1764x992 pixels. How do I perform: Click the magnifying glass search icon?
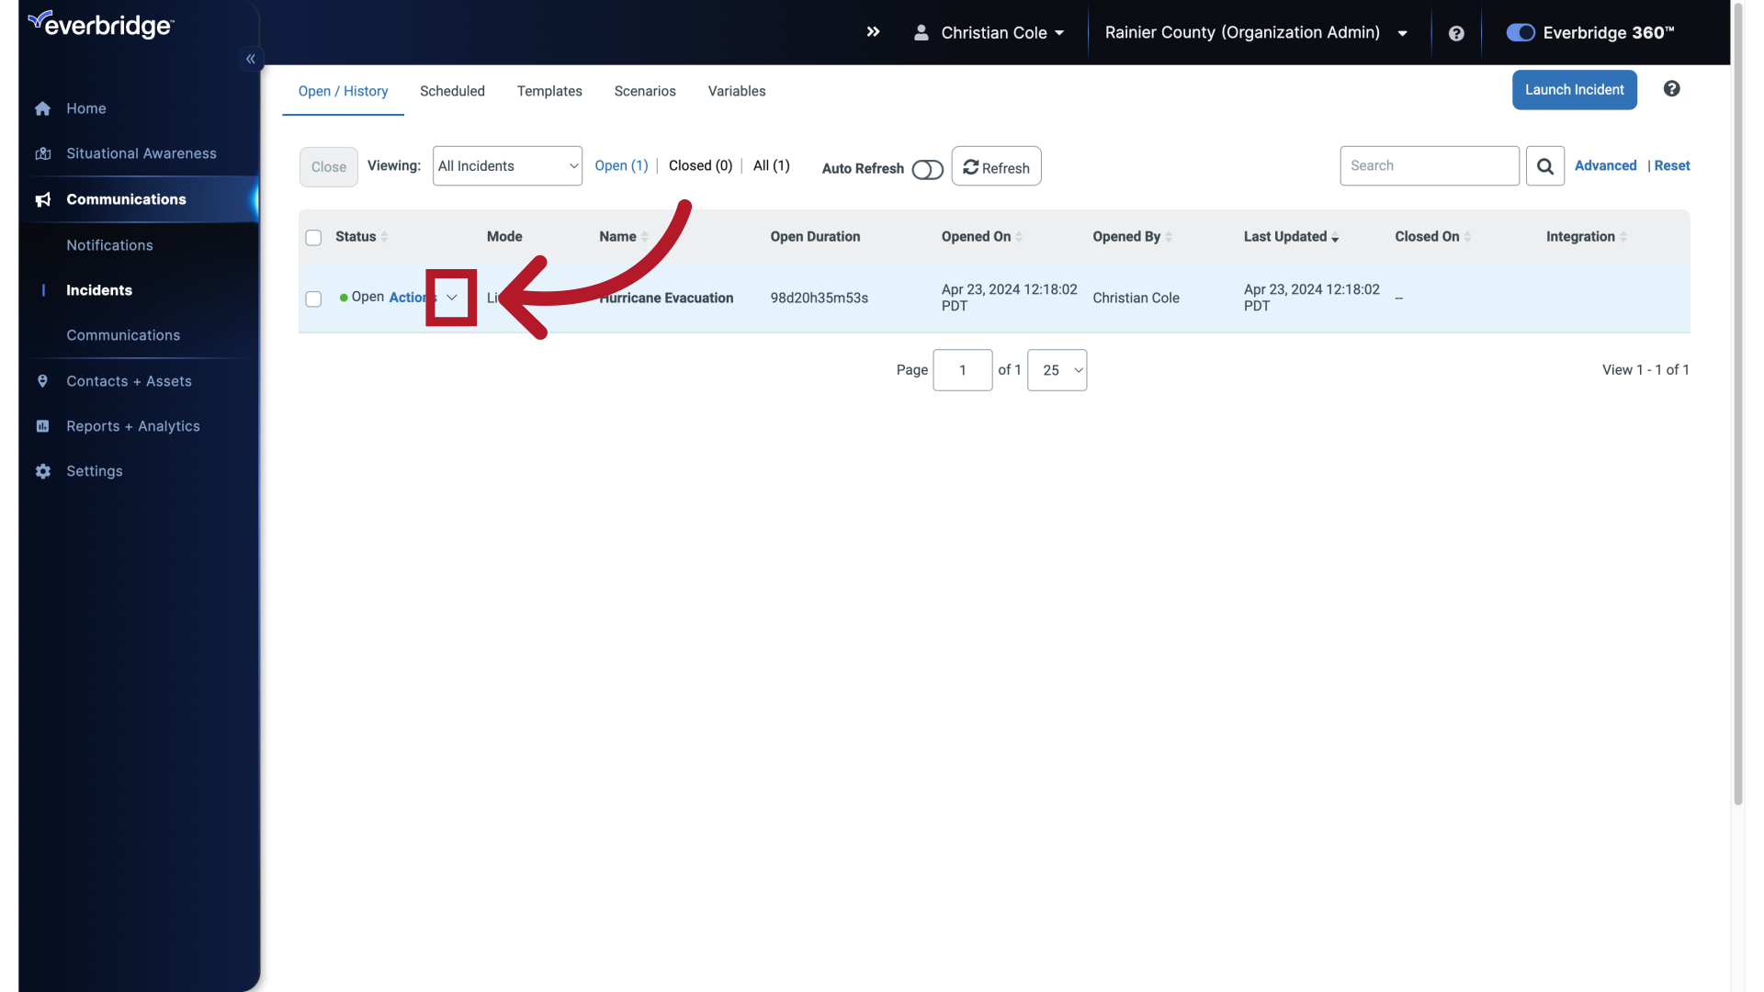pyautogui.click(x=1544, y=165)
